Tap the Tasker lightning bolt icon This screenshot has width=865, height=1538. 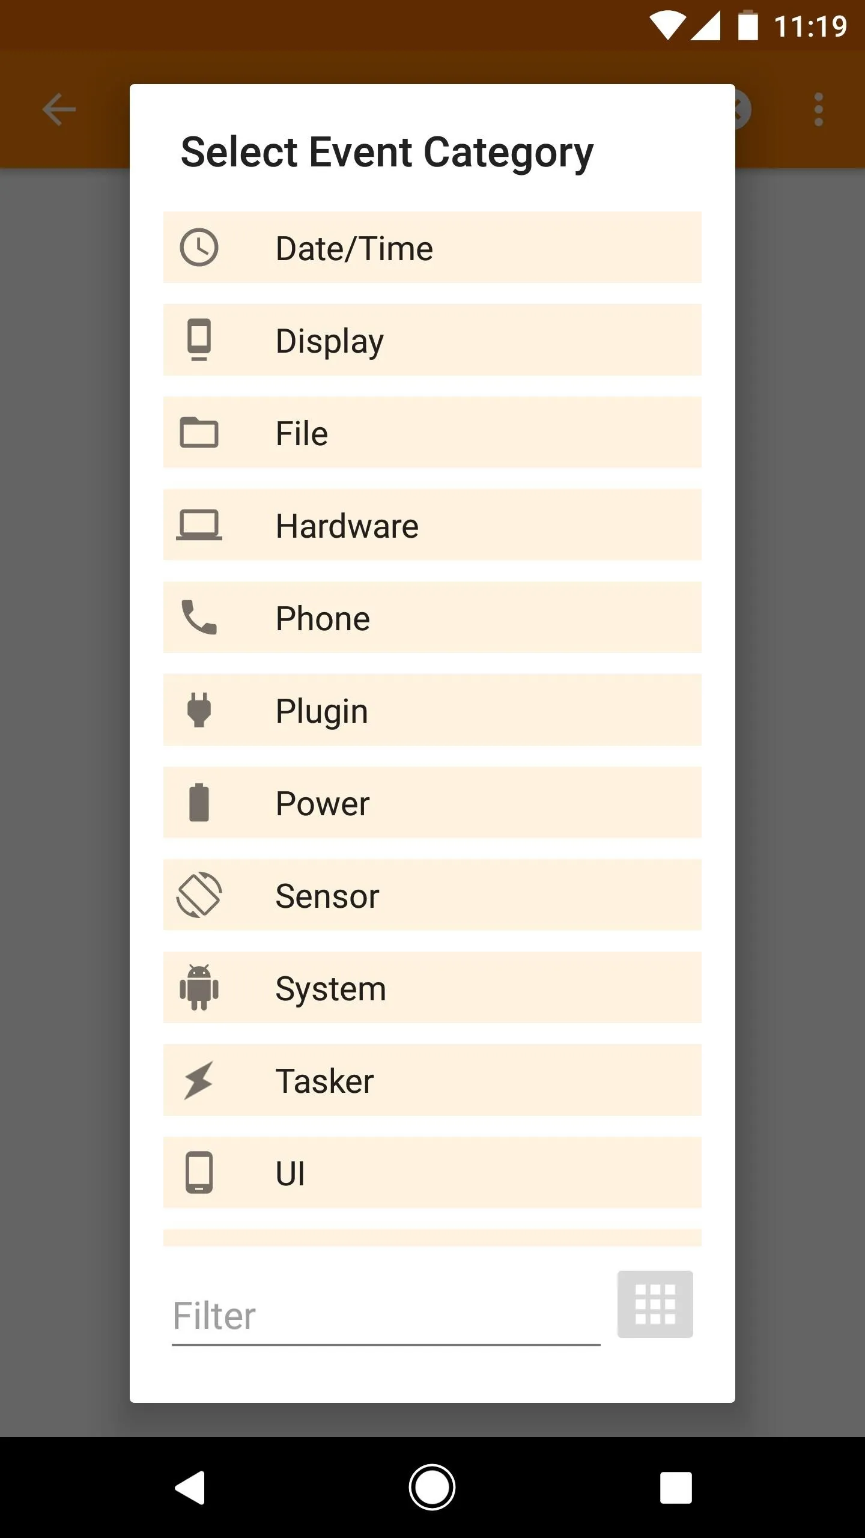point(199,1080)
